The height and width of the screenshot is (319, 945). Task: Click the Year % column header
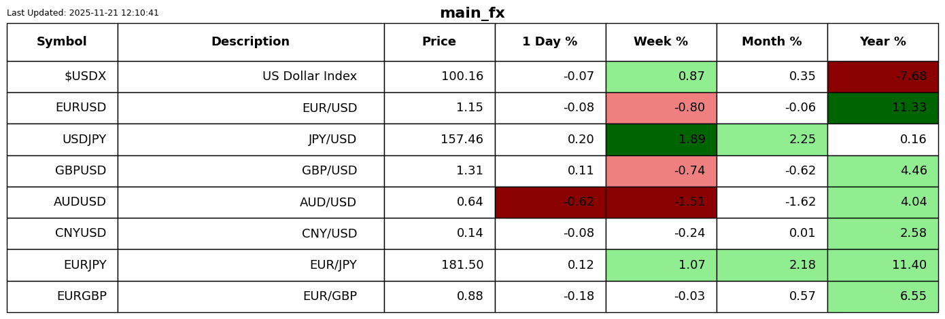(882, 42)
